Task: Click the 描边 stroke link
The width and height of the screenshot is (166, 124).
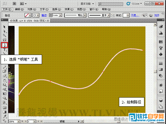Action: [x=44, y=15]
